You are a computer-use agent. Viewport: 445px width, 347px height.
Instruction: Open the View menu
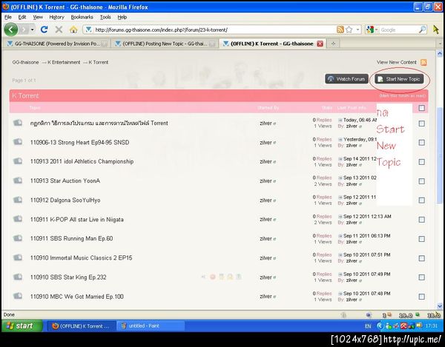(38, 17)
